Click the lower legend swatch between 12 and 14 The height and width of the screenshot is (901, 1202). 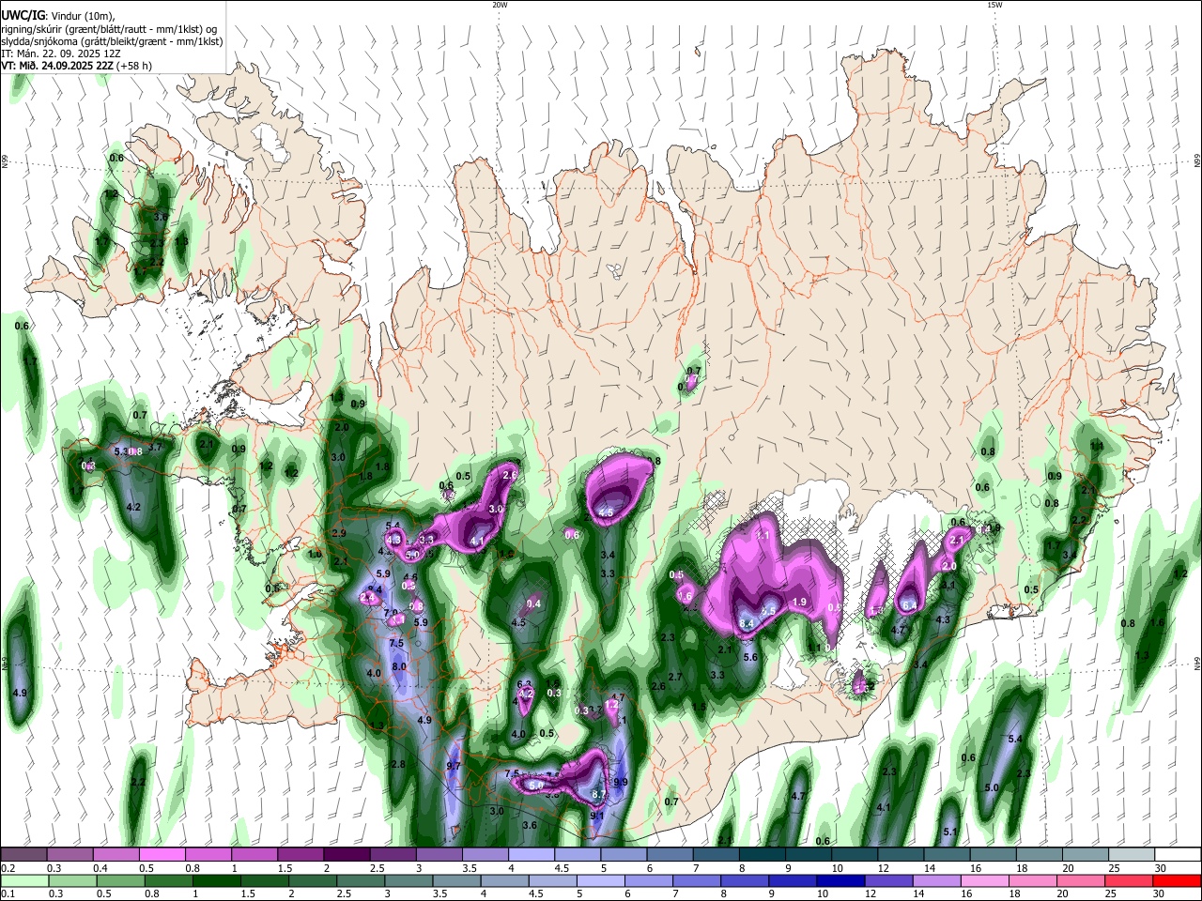888,880
